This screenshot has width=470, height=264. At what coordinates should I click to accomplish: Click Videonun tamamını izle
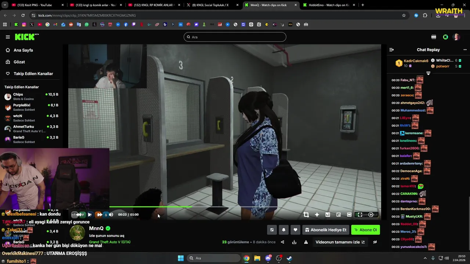340,242
